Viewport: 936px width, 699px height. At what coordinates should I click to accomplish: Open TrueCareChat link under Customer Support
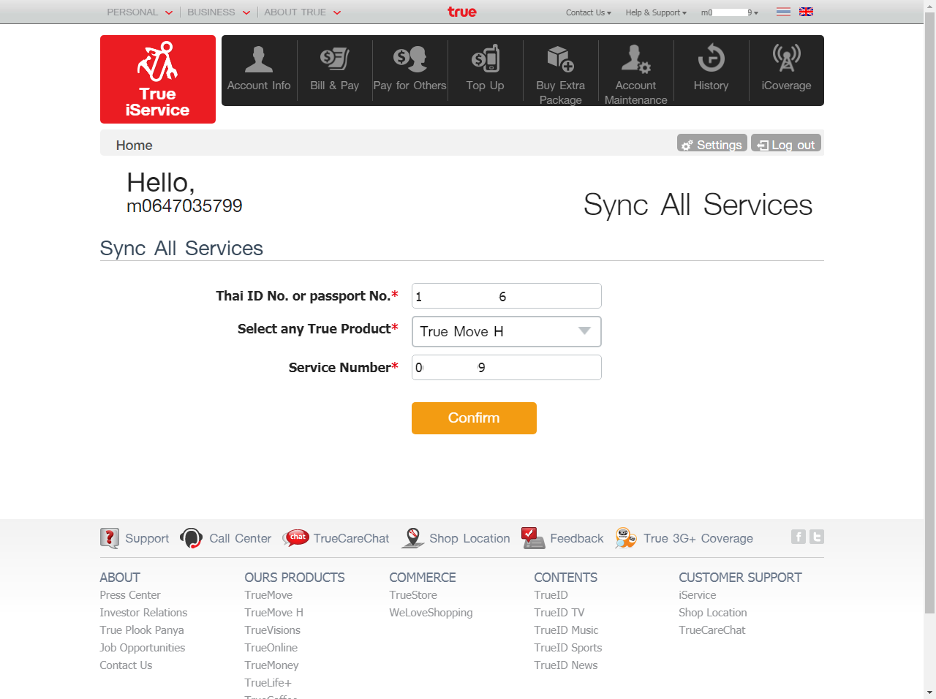pyautogui.click(x=712, y=630)
